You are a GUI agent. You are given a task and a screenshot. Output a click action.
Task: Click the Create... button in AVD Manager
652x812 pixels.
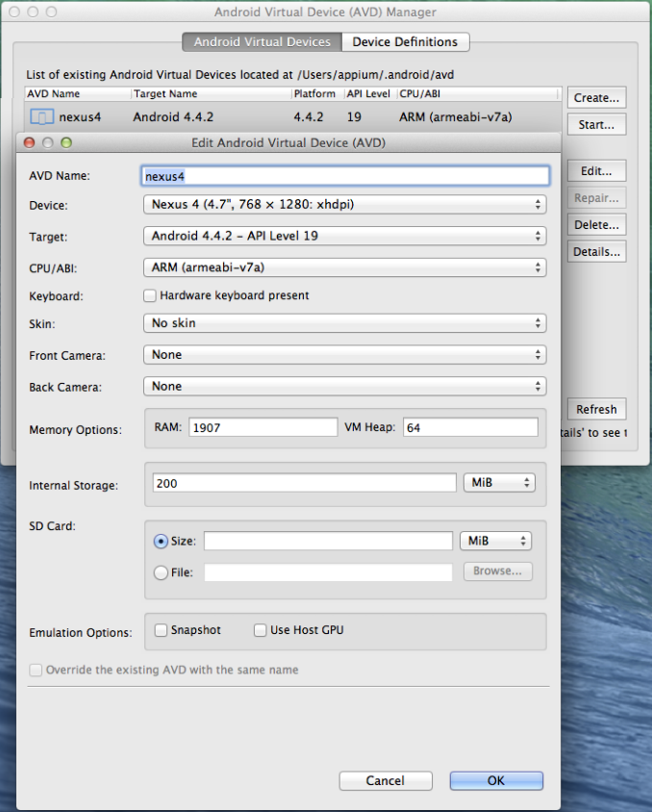(596, 98)
